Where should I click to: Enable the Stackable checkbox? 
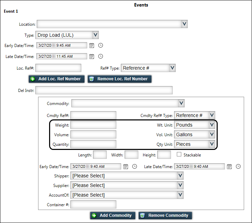coord(179,155)
